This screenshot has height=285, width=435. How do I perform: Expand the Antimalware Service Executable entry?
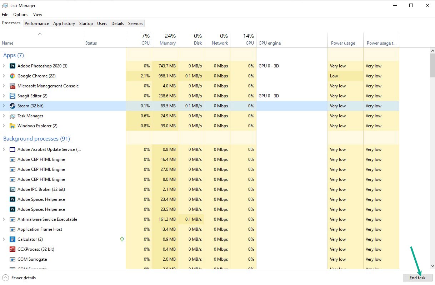pos(4,219)
